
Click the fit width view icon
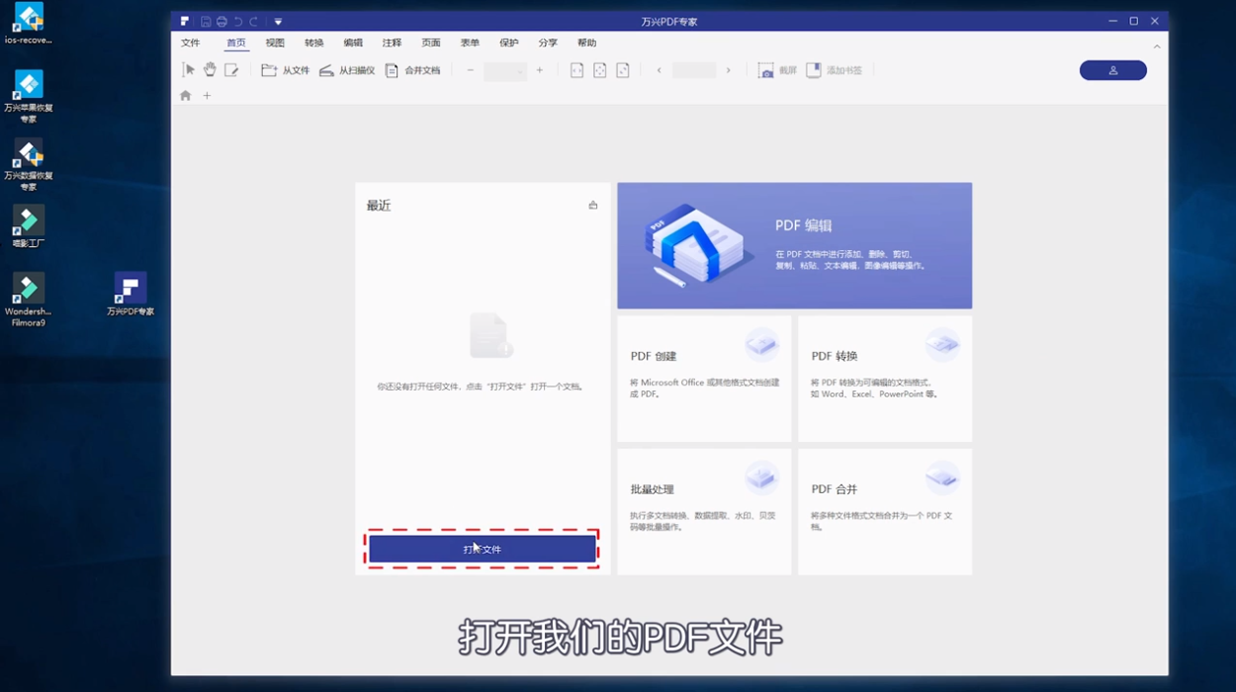[577, 70]
